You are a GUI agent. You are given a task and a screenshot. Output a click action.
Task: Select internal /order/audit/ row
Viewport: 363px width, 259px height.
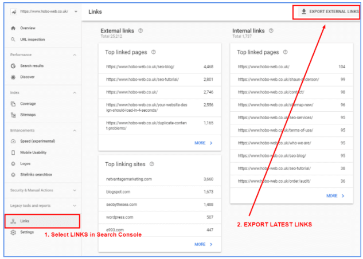pos(291,181)
